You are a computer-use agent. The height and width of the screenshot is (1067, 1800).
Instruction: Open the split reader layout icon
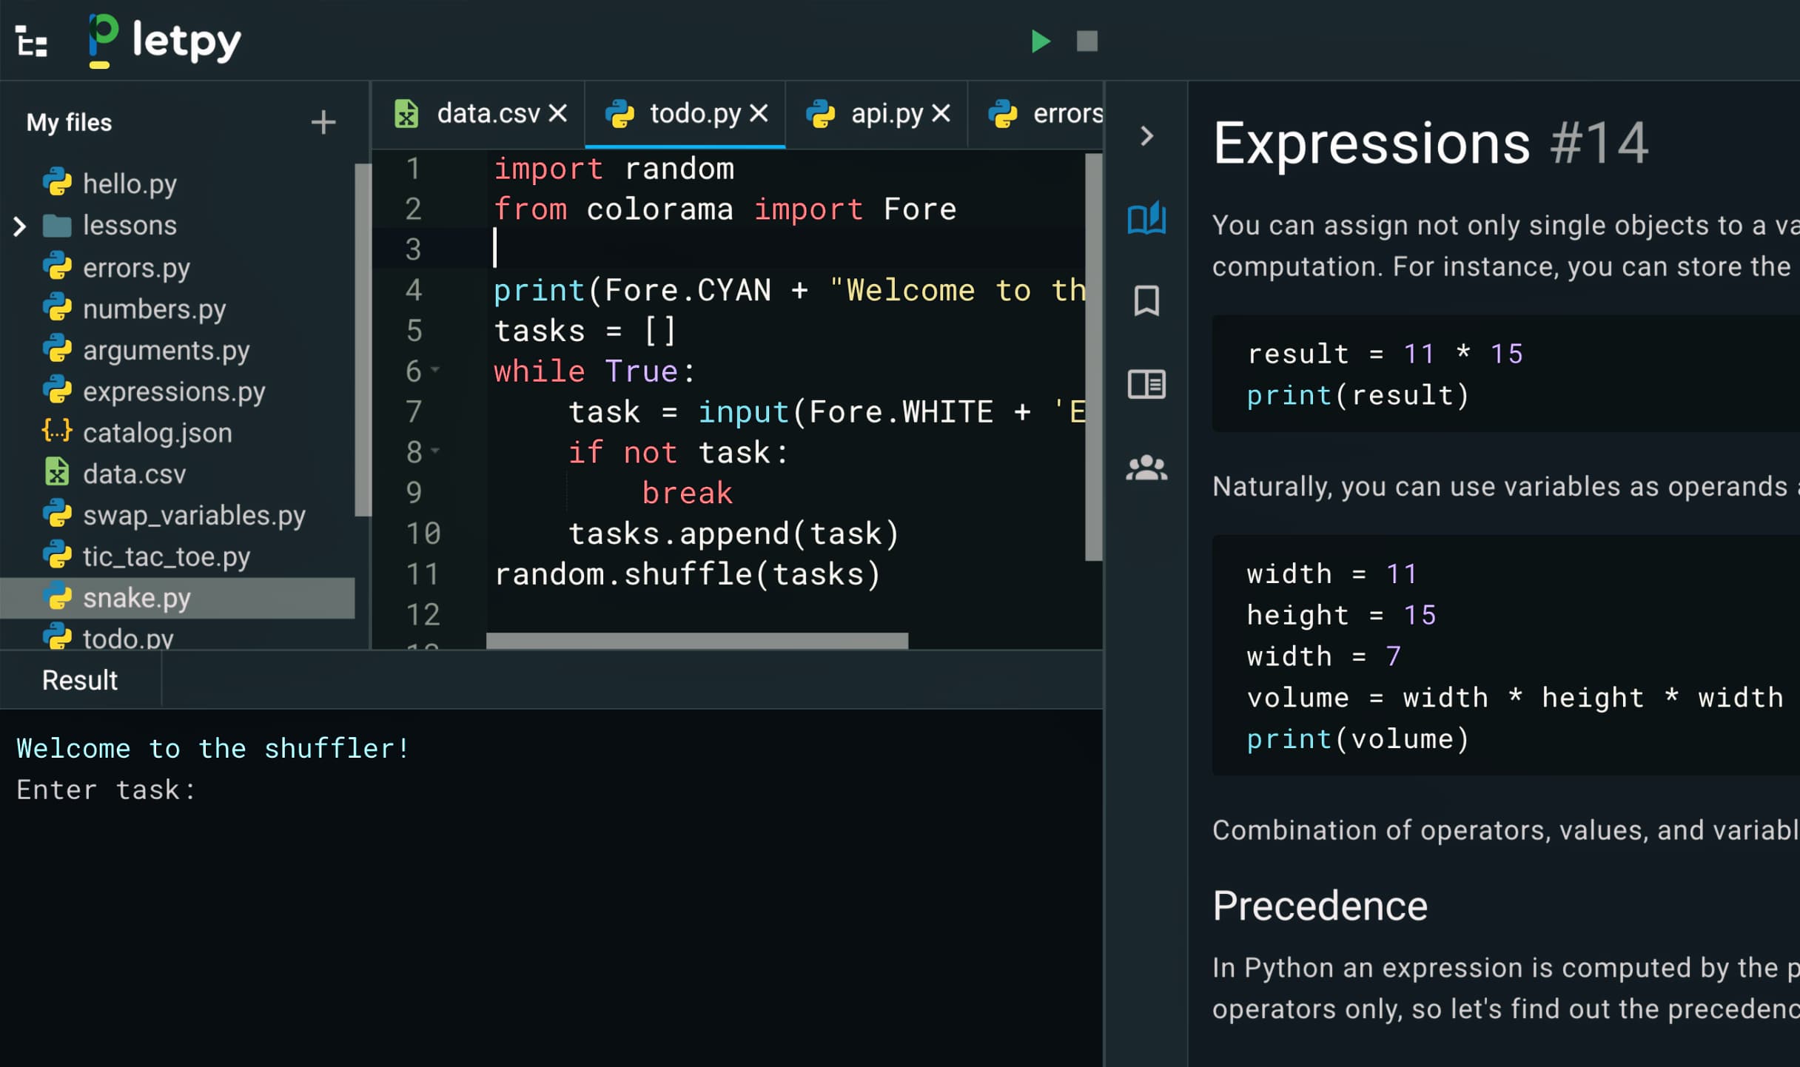point(1146,385)
